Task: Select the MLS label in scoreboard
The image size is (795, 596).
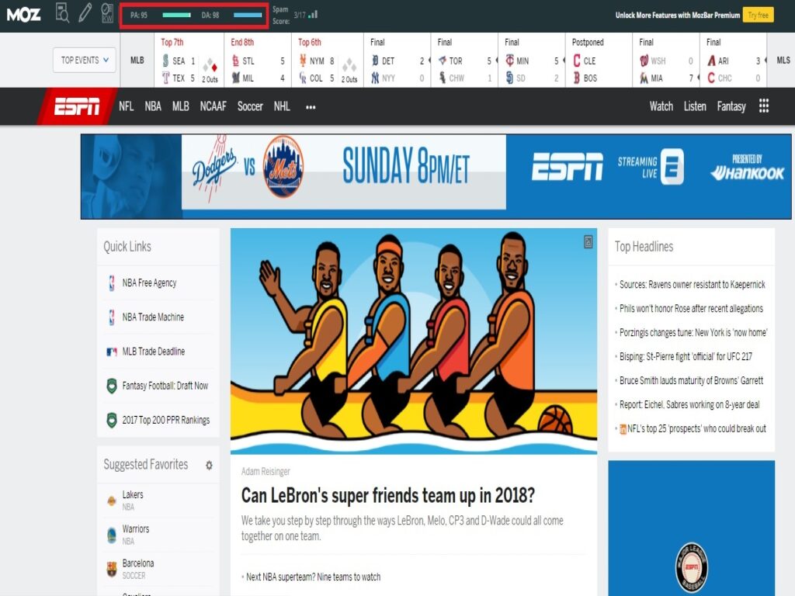Action: pyautogui.click(x=783, y=60)
